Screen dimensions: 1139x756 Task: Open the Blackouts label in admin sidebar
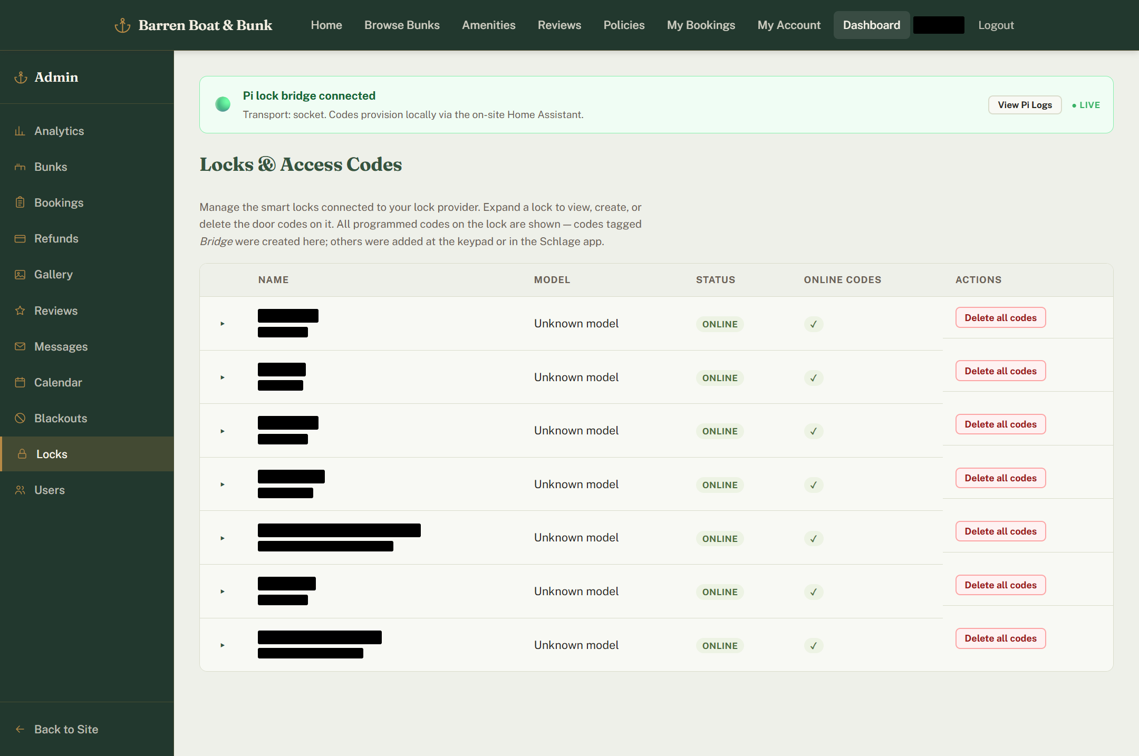(61, 418)
